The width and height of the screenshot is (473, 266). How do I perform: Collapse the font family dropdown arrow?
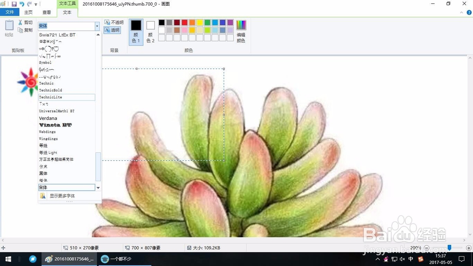click(97, 26)
